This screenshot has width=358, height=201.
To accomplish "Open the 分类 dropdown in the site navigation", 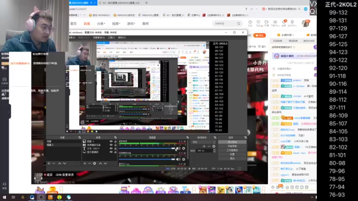I will click(x=101, y=24).
